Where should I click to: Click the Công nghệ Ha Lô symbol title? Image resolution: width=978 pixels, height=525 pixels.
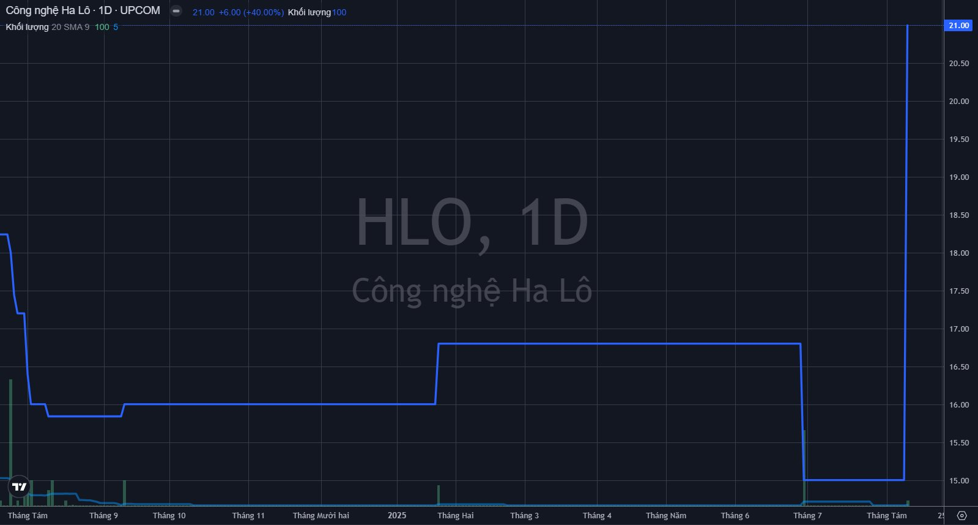83,11
